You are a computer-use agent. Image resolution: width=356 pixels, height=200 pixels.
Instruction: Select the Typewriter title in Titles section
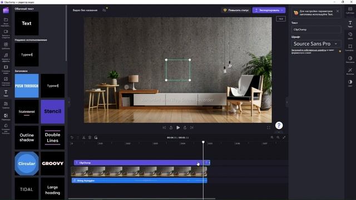tap(53, 86)
